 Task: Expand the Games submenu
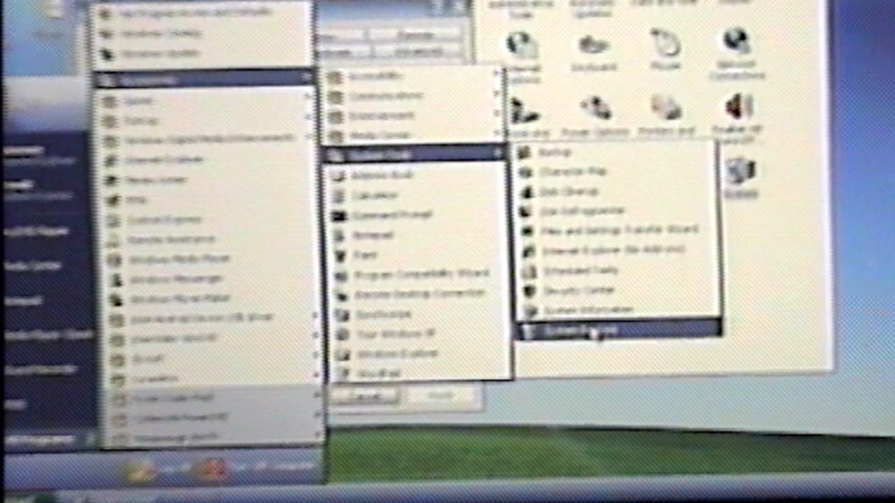207,101
